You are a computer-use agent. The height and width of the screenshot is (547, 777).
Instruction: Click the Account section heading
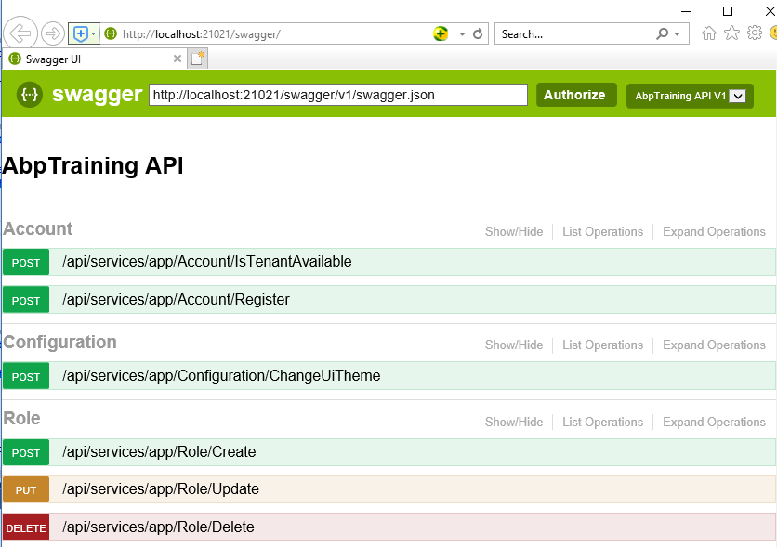(x=38, y=228)
